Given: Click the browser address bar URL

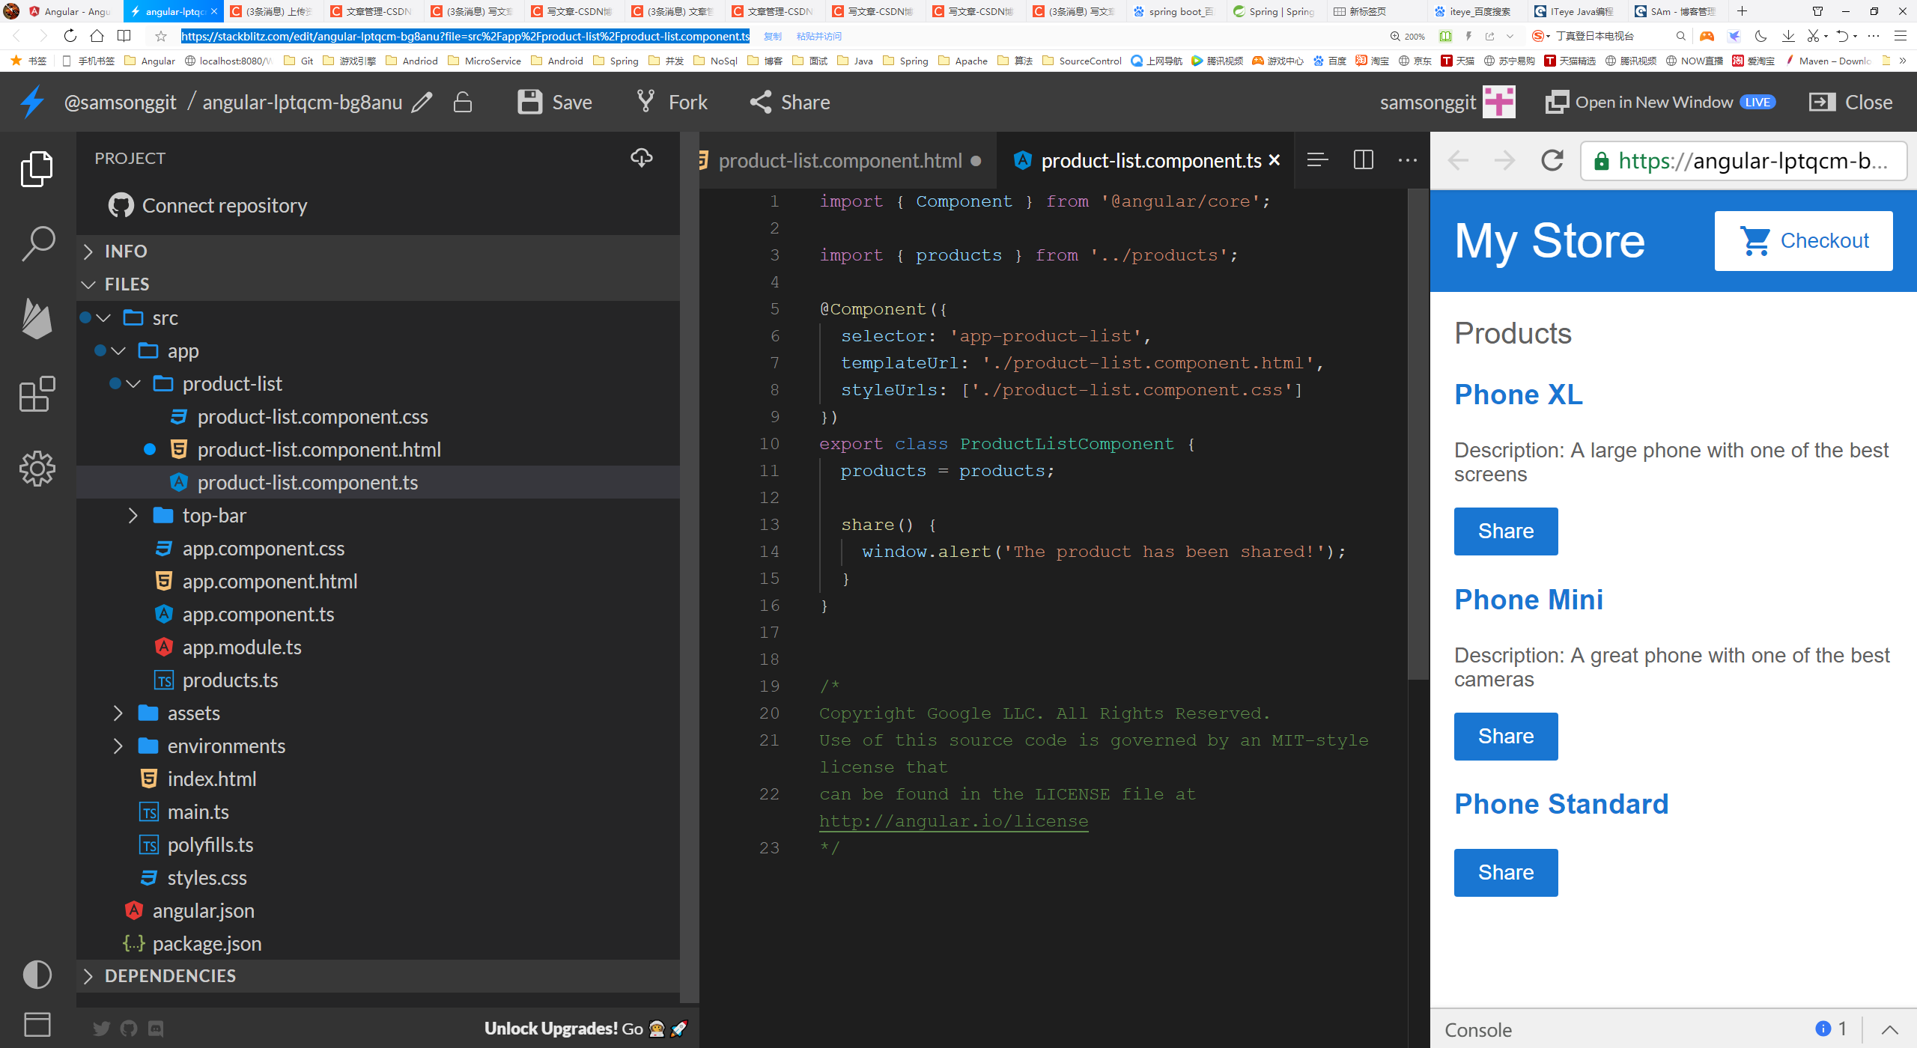Looking at the screenshot, I should (x=464, y=36).
